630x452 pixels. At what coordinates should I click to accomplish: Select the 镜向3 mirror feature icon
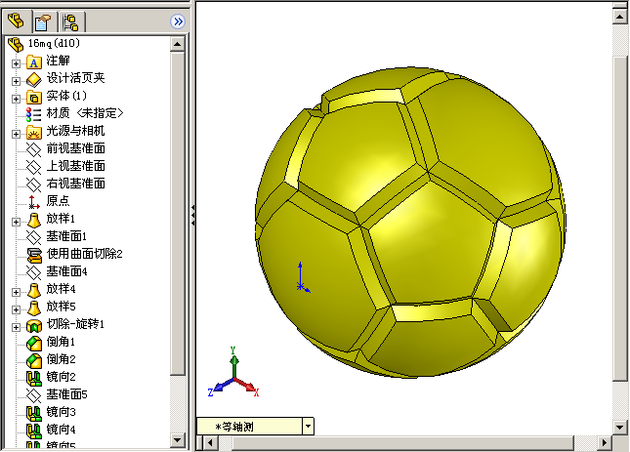pyautogui.click(x=34, y=413)
